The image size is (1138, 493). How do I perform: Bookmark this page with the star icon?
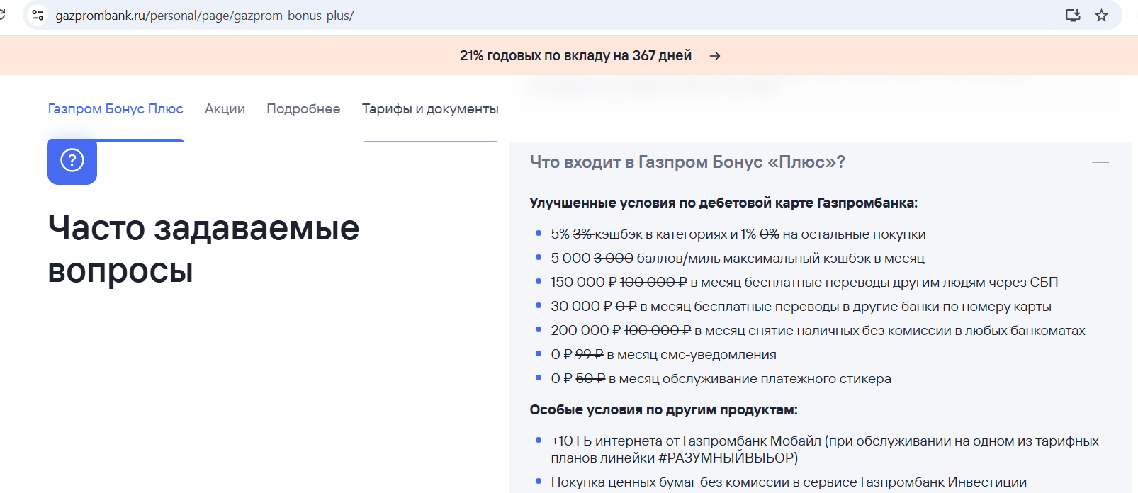click(x=1101, y=15)
